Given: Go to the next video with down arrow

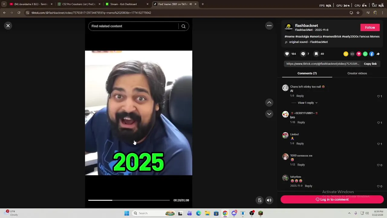Looking at the screenshot, I should 269,114.
